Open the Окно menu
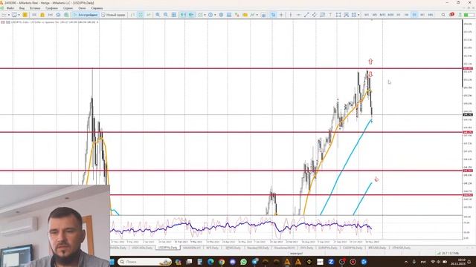The image size is (476, 267). pos(82,8)
